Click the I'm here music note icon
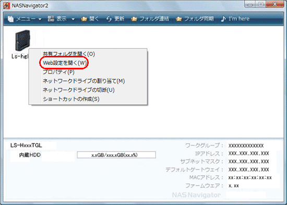The width and height of the screenshot is (287, 205). (x=223, y=19)
